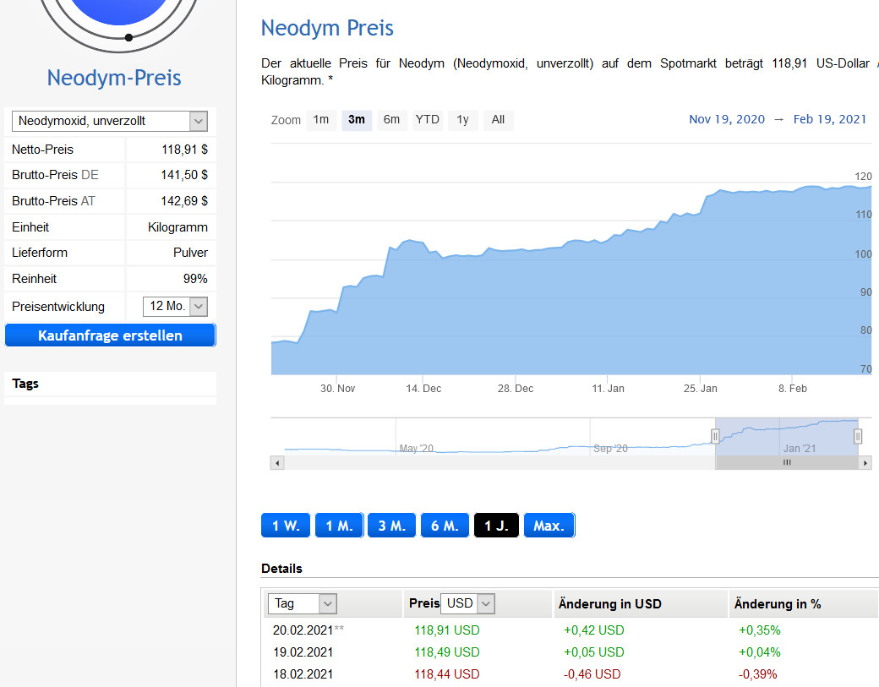Click the price 118,44 USD cell
Image resolution: width=879 pixels, height=687 pixels.
tap(447, 674)
